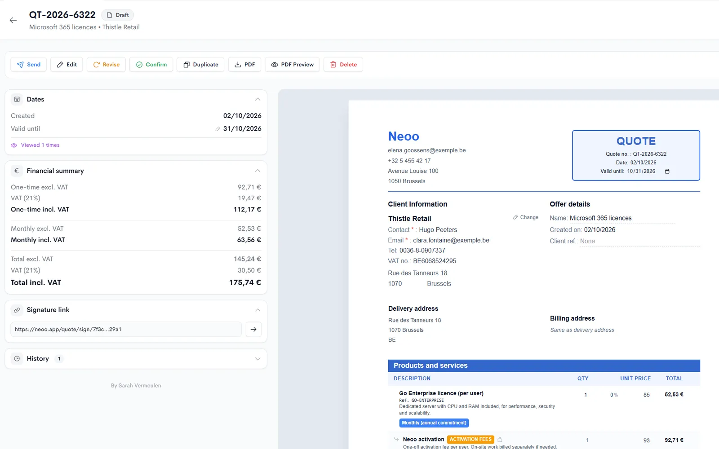Click the Go Enterprise licence quantity 1

pyautogui.click(x=586, y=395)
